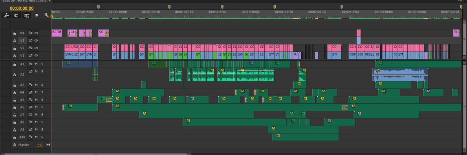
Task: Toggle sync lock on track V4
Action: tap(30, 33)
